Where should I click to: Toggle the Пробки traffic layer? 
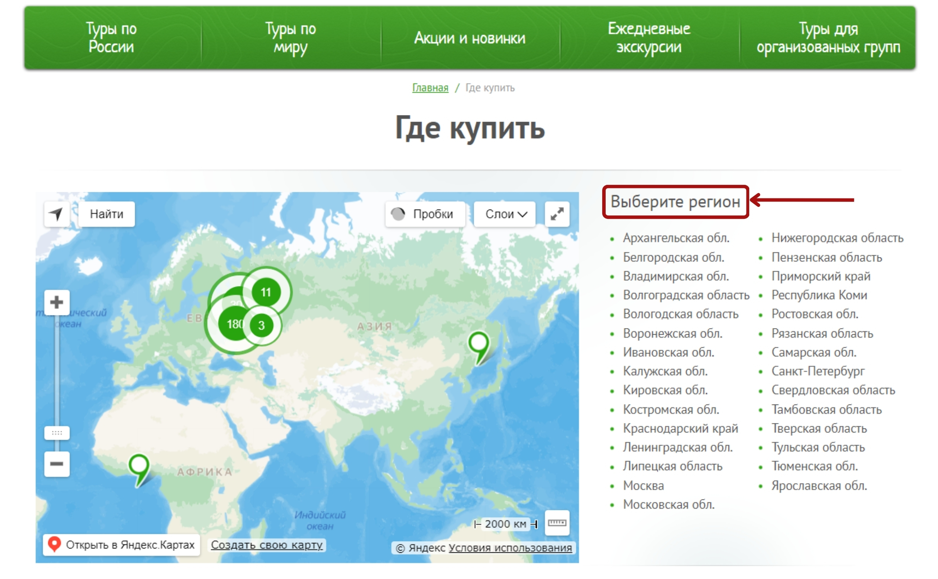click(x=425, y=214)
